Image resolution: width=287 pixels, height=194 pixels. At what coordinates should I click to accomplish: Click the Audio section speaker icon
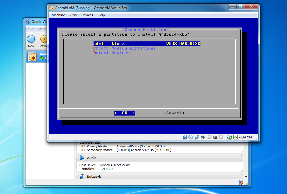coord(82,158)
